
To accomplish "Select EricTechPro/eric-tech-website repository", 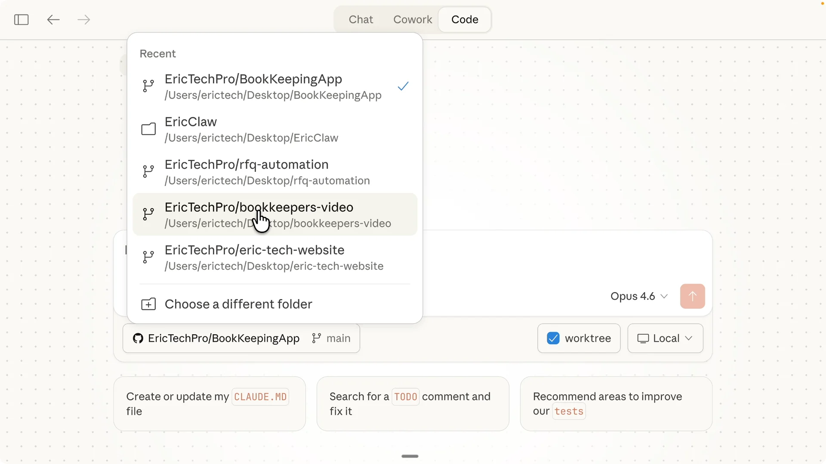I will [275, 257].
